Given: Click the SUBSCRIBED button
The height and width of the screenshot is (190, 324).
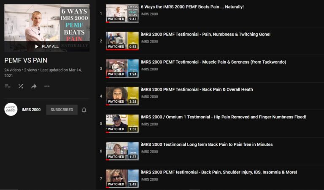Looking at the screenshot, I should 62,110.
